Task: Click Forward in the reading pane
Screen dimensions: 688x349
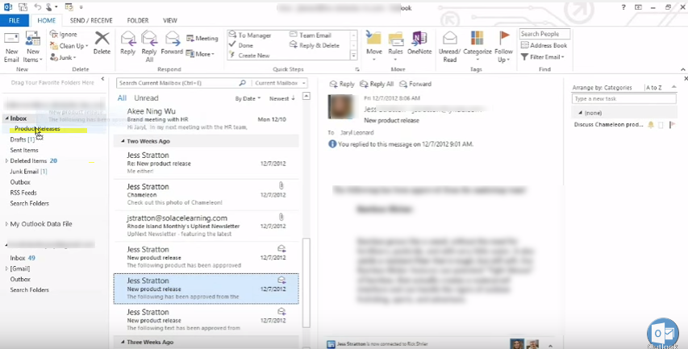Action: point(415,84)
